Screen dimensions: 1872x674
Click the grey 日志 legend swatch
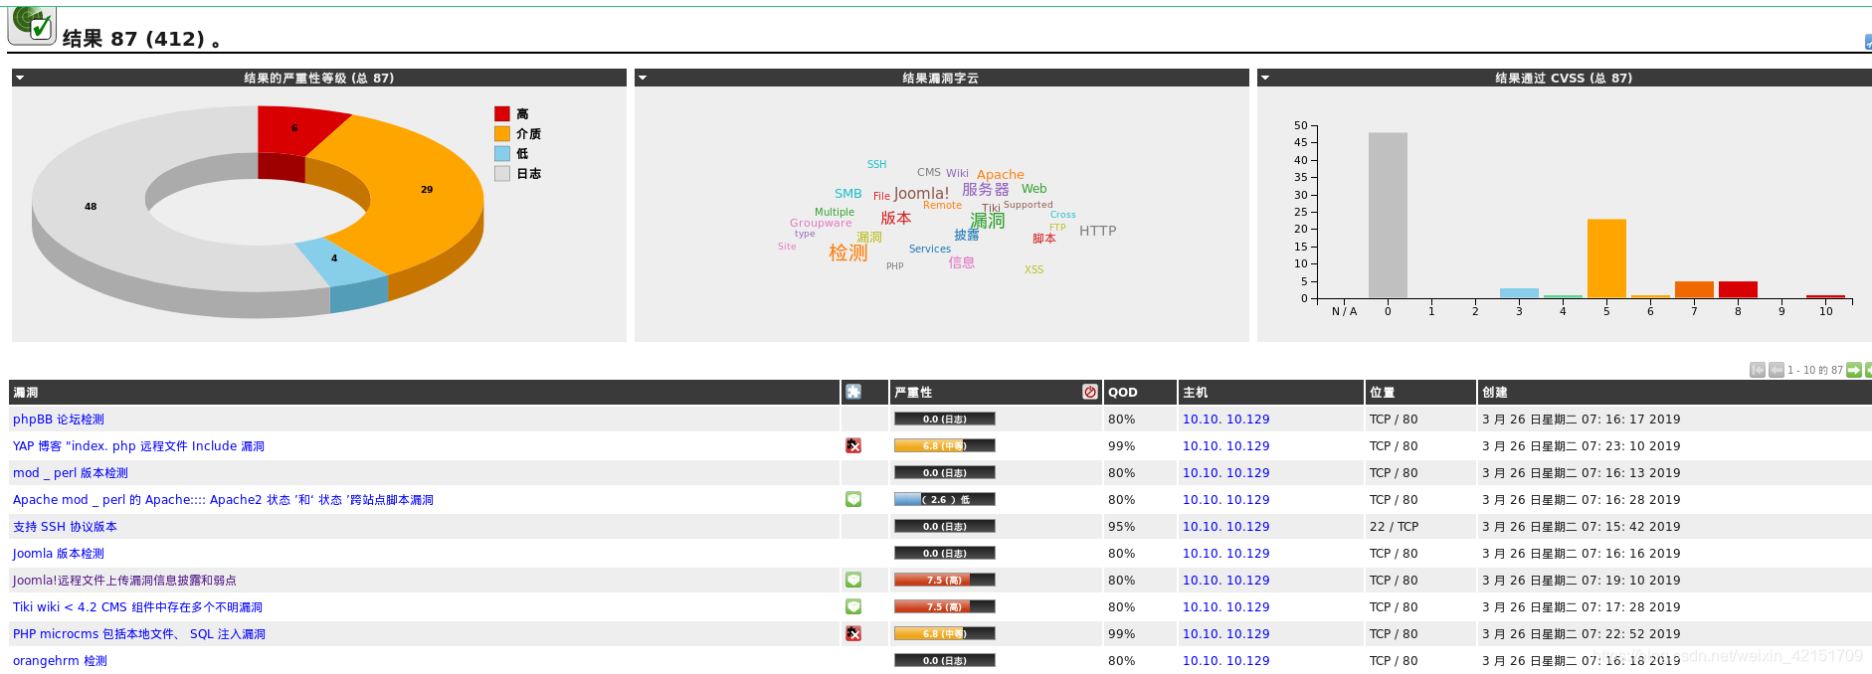(x=502, y=174)
